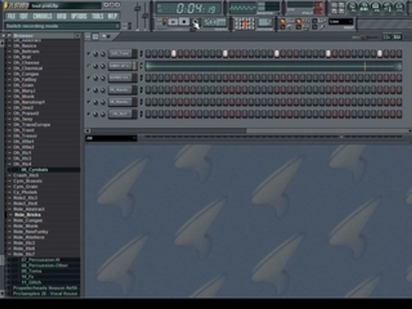Image resolution: width=412 pixels, height=309 pixels.
Task: Open the VIEW menu
Action: [61, 16]
